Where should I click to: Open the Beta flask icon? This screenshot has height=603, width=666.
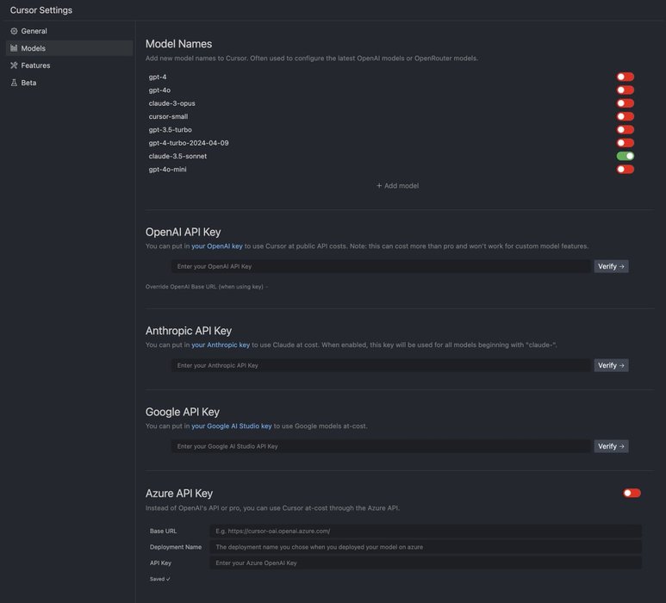(14, 83)
